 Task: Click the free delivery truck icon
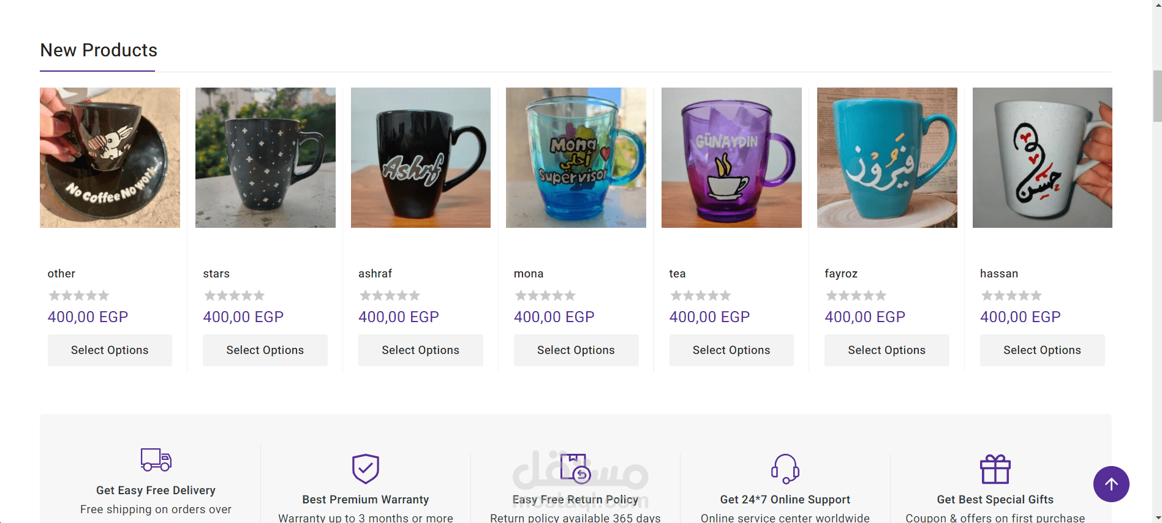[x=156, y=459]
